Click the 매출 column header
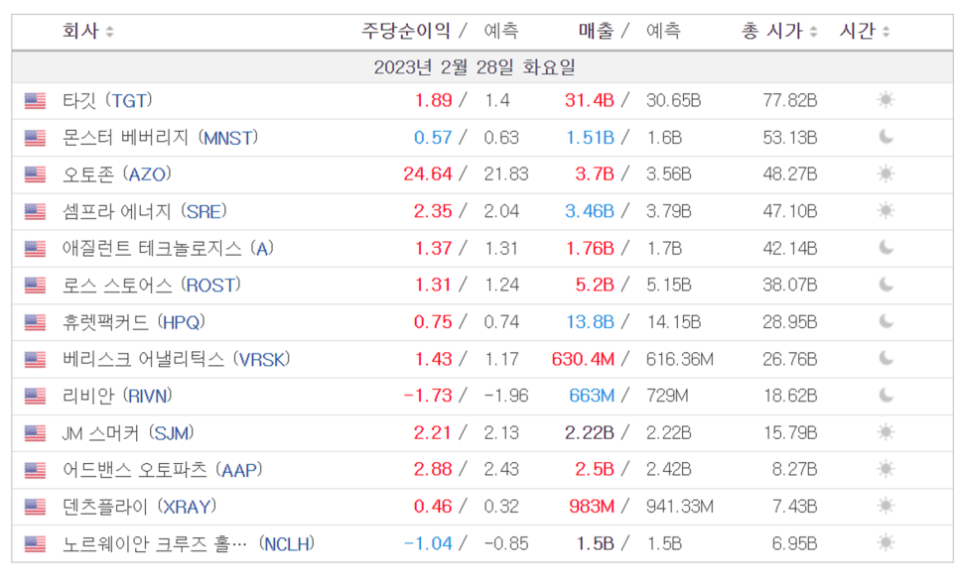The height and width of the screenshot is (580, 959). click(597, 31)
